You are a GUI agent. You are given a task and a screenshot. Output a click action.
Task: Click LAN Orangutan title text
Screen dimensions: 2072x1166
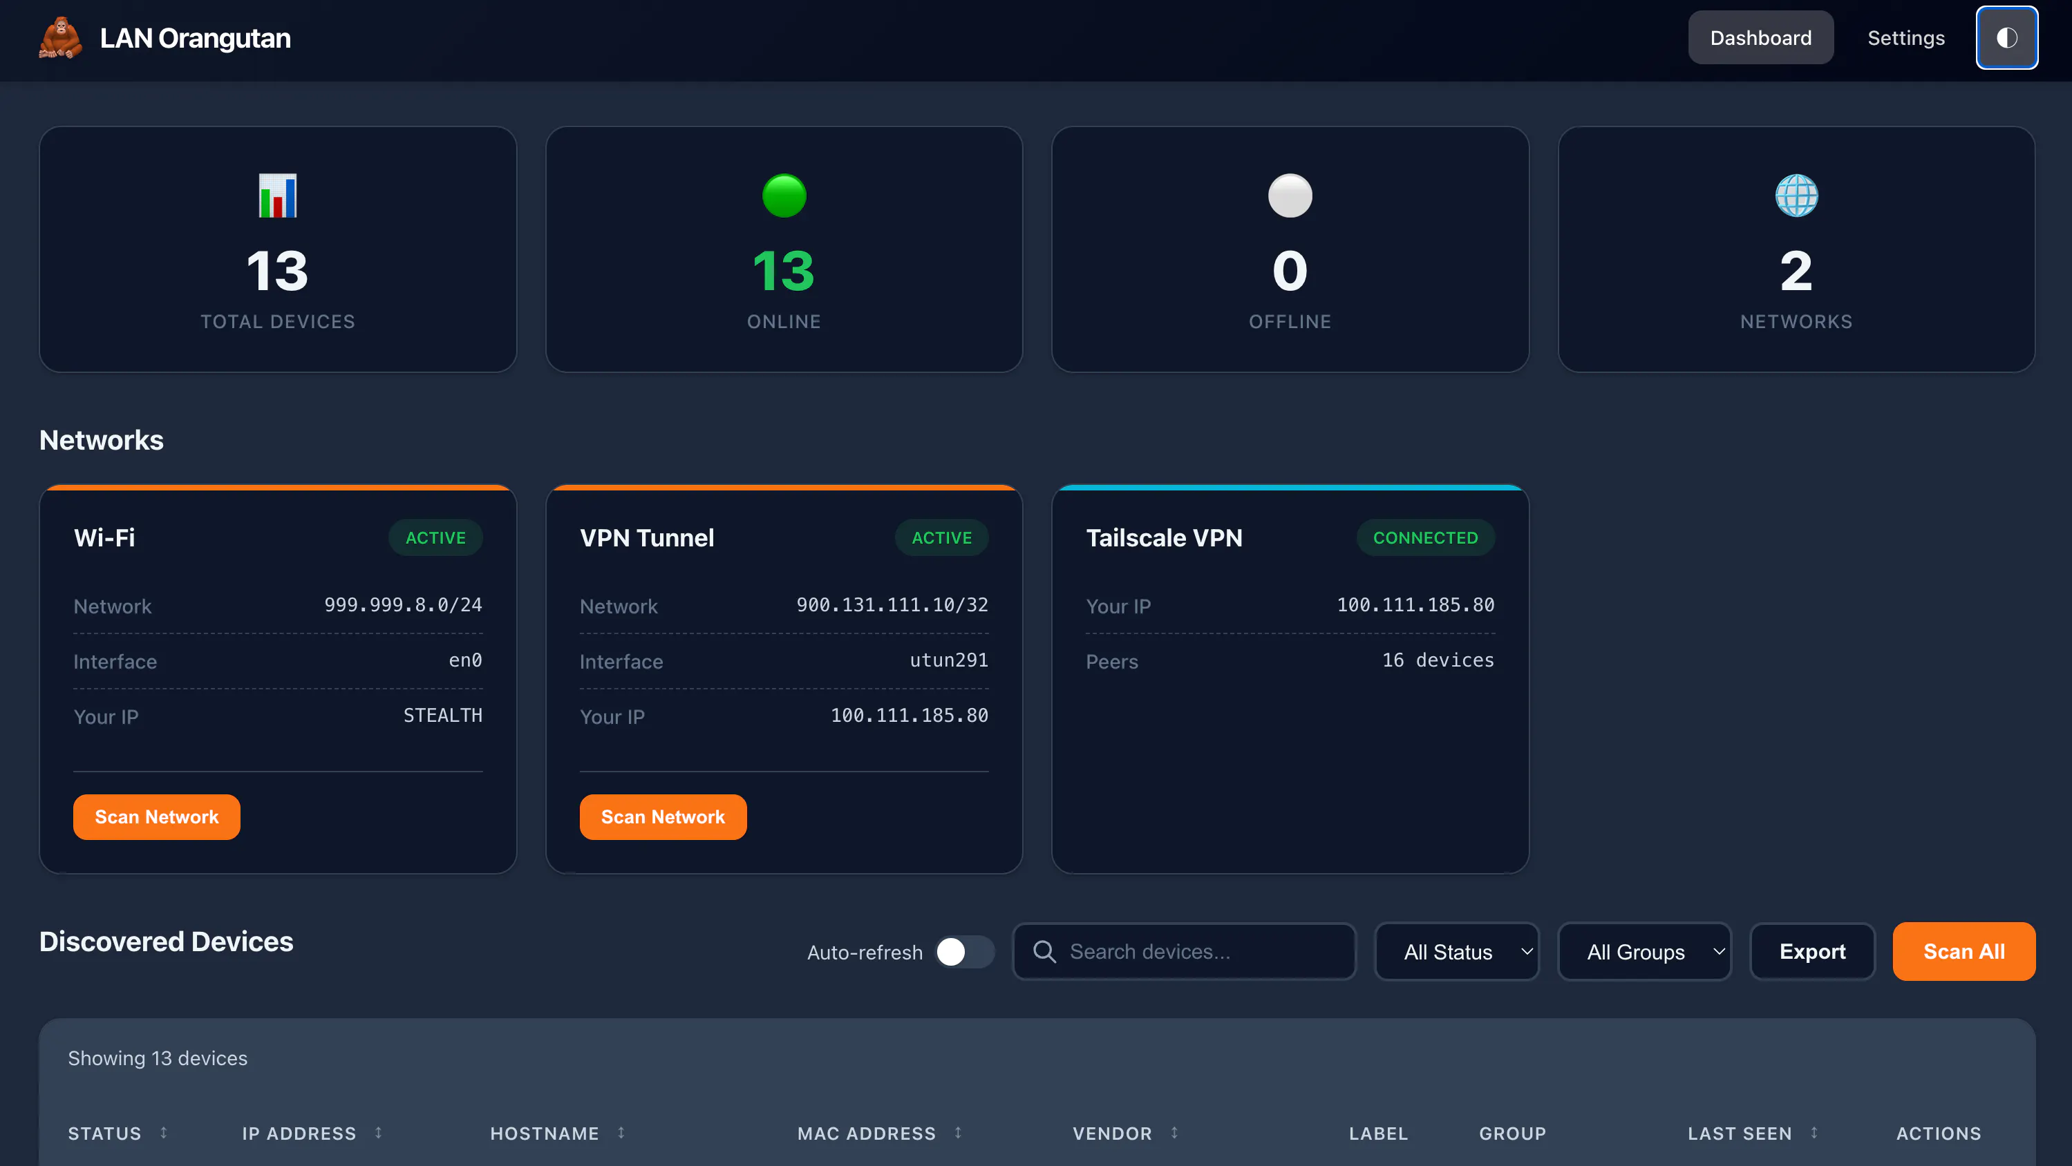(196, 38)
